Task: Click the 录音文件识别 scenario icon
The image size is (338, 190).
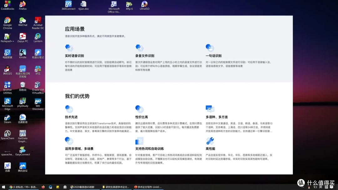Action: click(140, 48)
